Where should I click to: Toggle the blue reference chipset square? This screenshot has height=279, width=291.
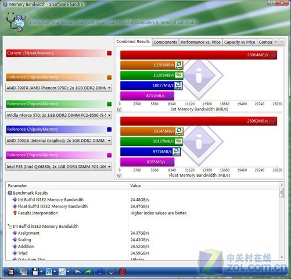[109, 130]
